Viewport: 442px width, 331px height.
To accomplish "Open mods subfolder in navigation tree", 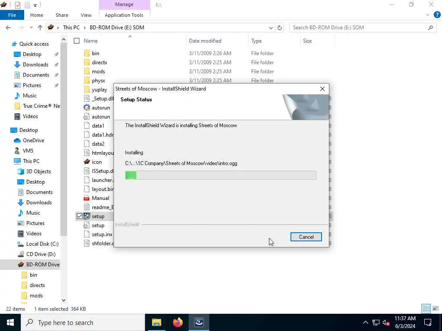I will tap(36, 296).
